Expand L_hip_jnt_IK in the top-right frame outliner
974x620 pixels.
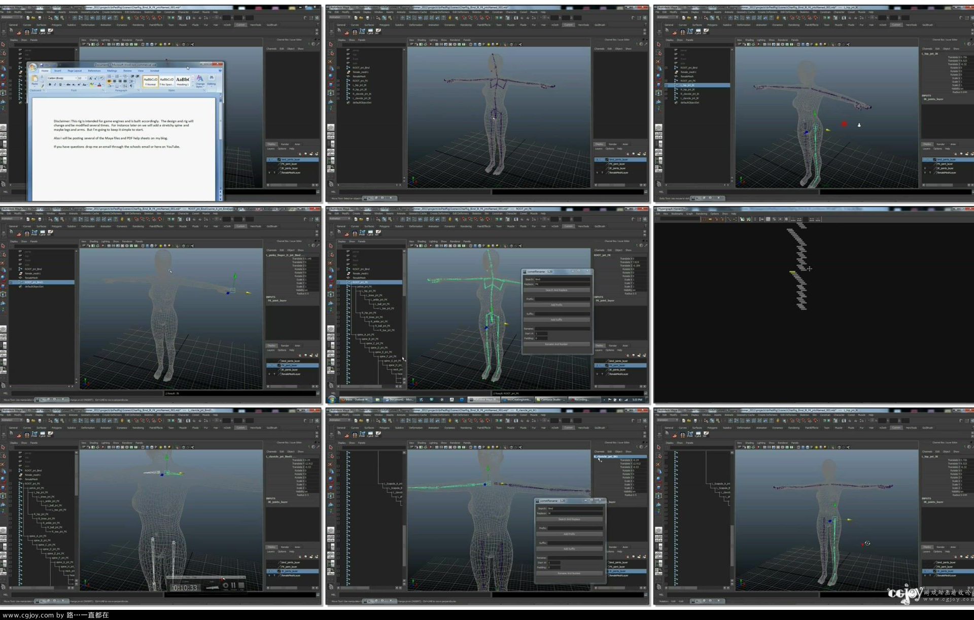tap(667, 85)
